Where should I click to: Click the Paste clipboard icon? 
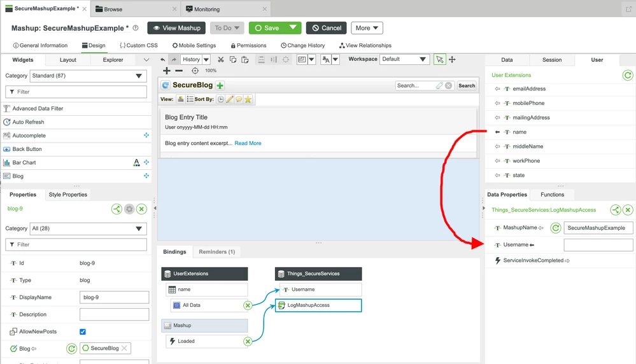245,60
